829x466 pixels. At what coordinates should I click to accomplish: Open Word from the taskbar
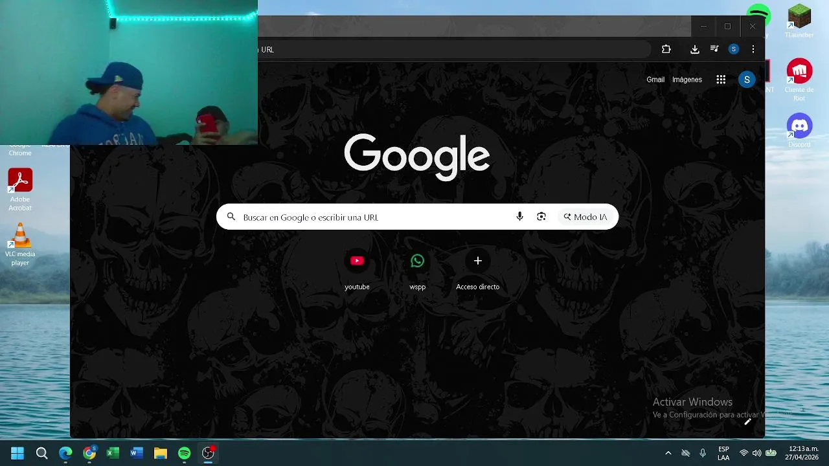(x=137, y=453)
